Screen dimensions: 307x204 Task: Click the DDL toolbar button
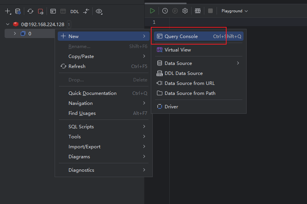(75, 12)
